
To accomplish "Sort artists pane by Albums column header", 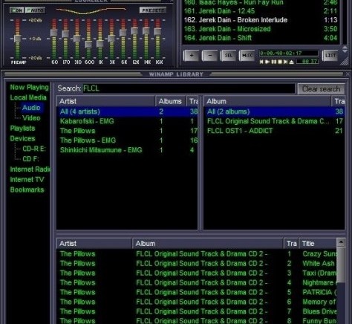I will pyautogui.click(x=171, y=101).
